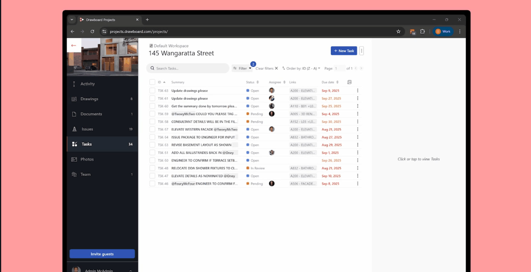
Task: Switch to the Activity sidebar item
Action: 102,84
